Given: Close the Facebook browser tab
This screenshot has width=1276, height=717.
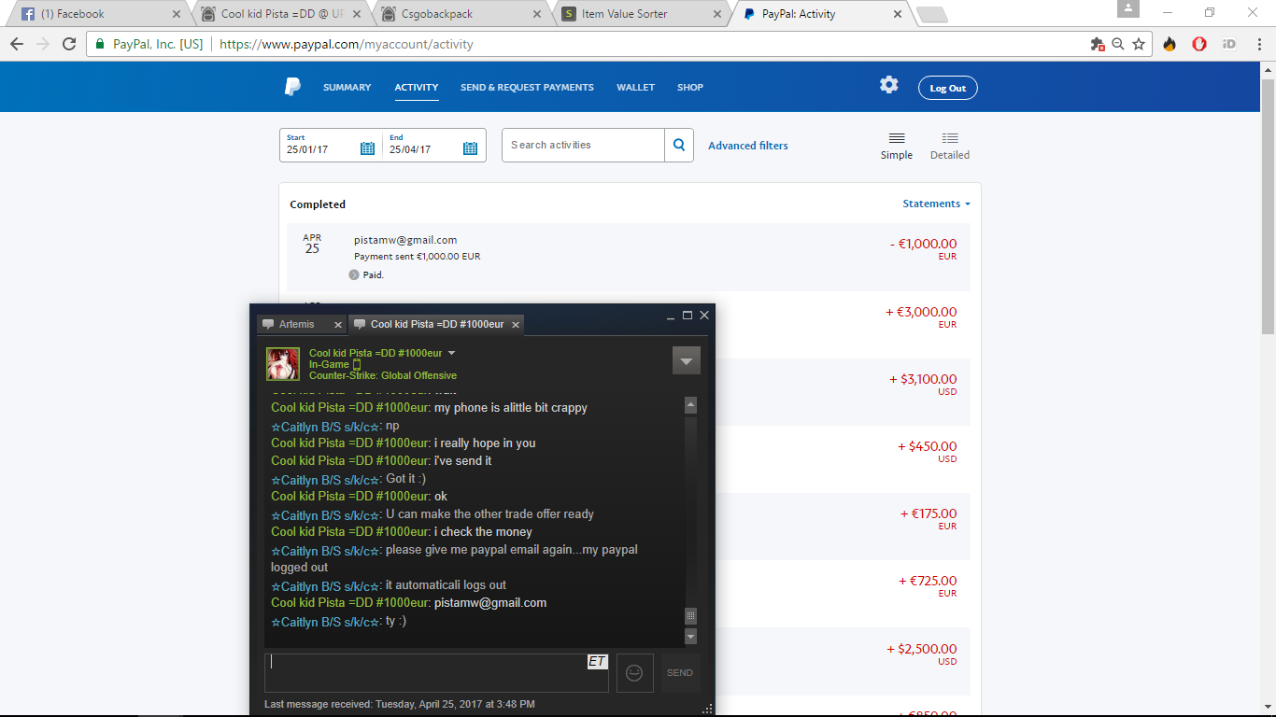Looking at the screenshot, I should click(x=177, y=14).
